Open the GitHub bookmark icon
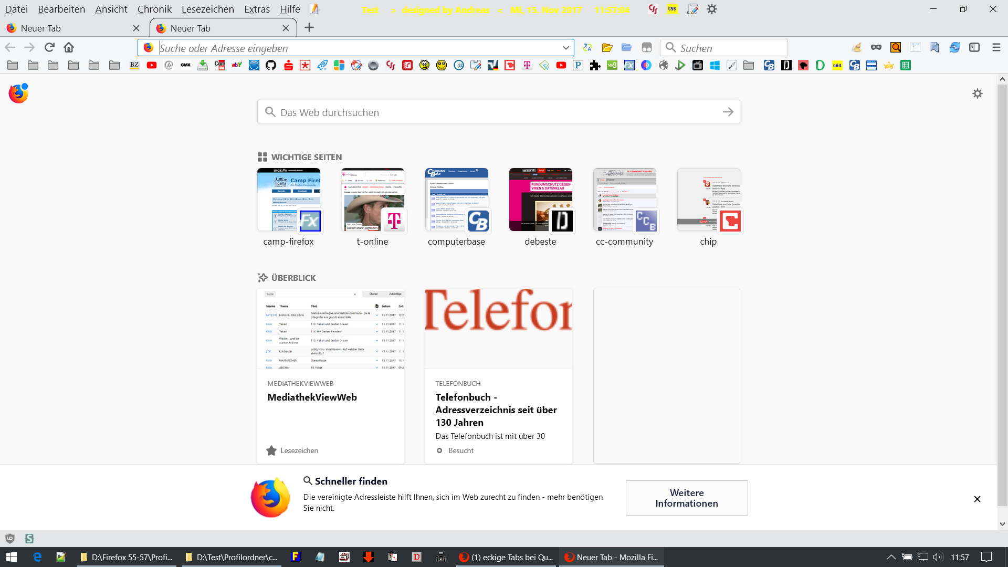Viewport: 1008px width, 567px height. click(x=271, y=65)
